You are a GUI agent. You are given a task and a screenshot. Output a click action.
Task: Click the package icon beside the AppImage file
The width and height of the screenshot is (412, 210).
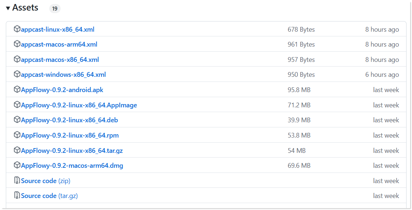17,104
